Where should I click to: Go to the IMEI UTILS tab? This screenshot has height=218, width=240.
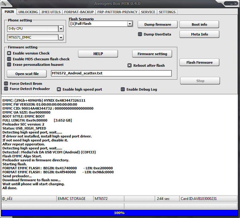(51, 12)
